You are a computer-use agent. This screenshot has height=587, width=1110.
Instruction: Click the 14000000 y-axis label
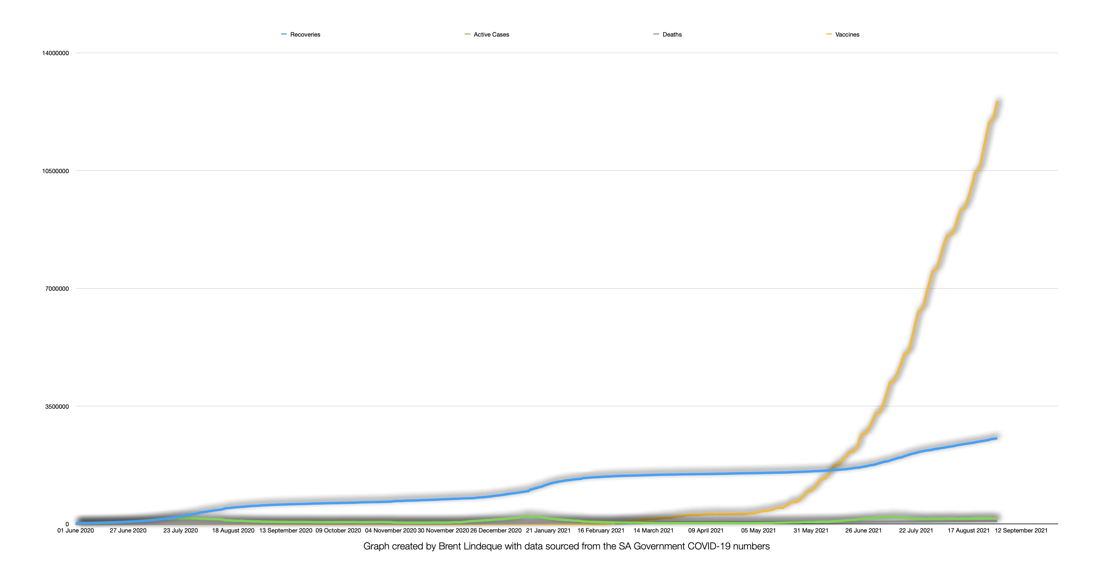coord(55,53)
